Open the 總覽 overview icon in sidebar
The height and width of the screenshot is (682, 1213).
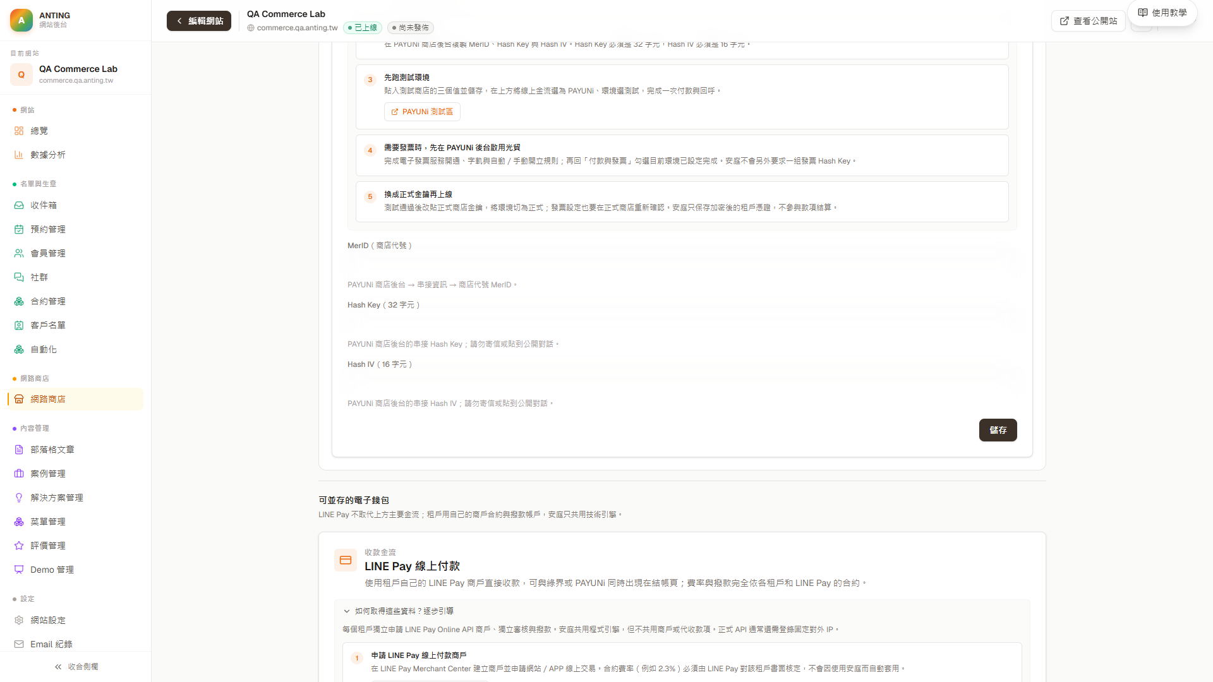point(19,131)
